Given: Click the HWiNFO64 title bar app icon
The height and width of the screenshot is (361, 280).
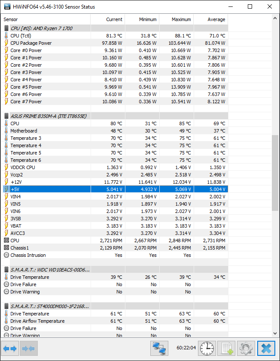Looking at the screenshot, I should click(x=7, y=7).
